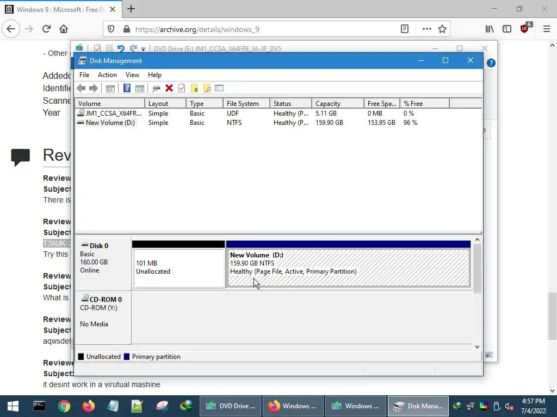
Task: Sort by the Capacity column header
Action: [x=338, y=104]
